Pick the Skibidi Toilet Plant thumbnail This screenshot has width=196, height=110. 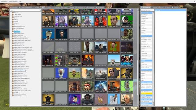click(x=114, y=48)
